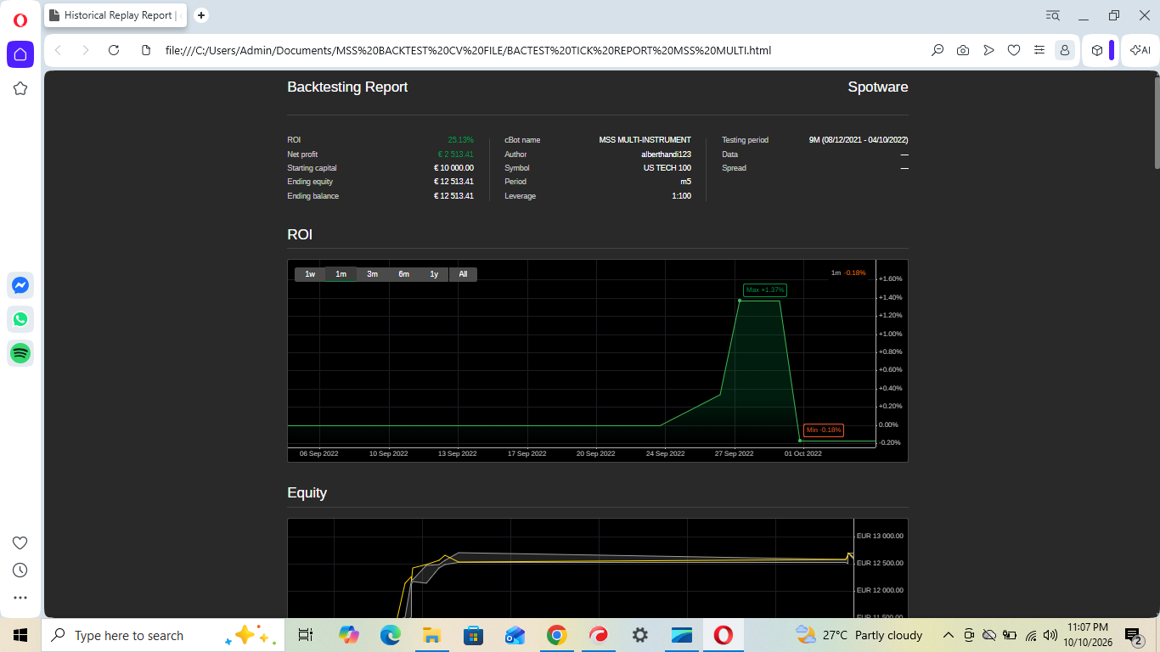Open the Opera main menu logo

(20, 20)
